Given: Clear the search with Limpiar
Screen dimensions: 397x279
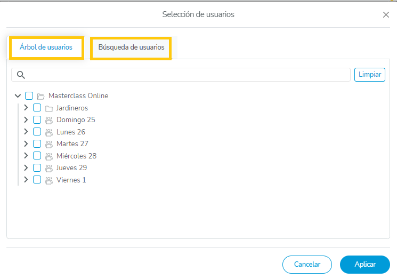Looking at the screenshot, I should tap(369, 75).
